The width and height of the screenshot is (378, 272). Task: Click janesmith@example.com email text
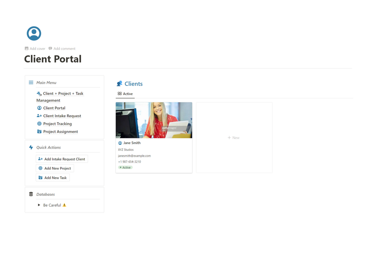[134, 156]
